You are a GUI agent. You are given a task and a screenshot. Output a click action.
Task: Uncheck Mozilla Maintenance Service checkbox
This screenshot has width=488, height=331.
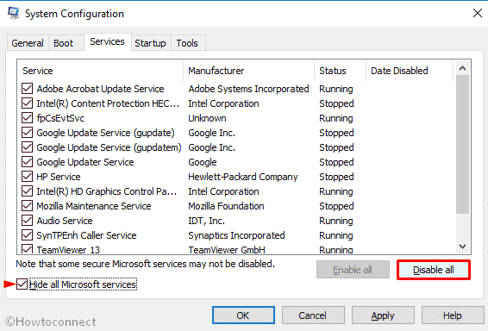coord(27,206)
